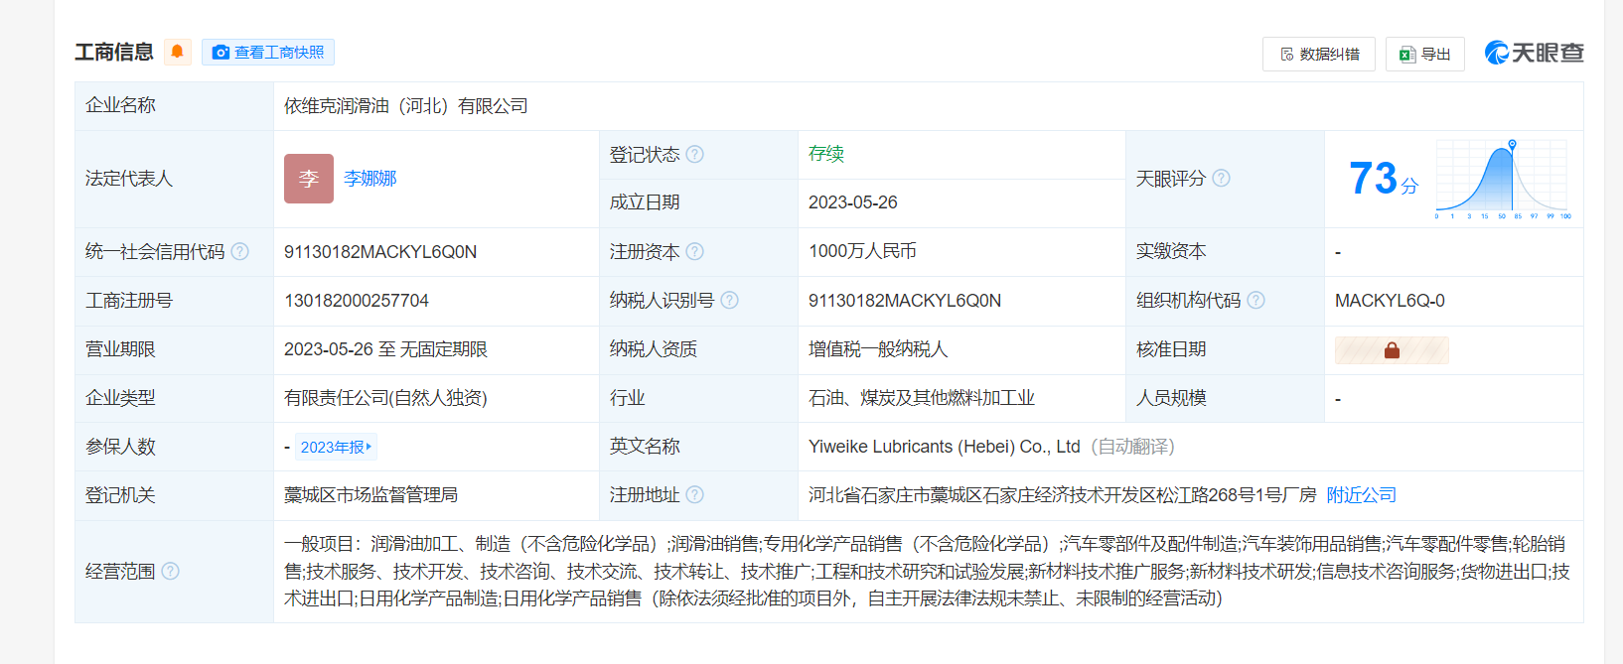Expand the 2023年报 link
Image resolution: width=1623 pixels, height=664 pixels.
336,447
